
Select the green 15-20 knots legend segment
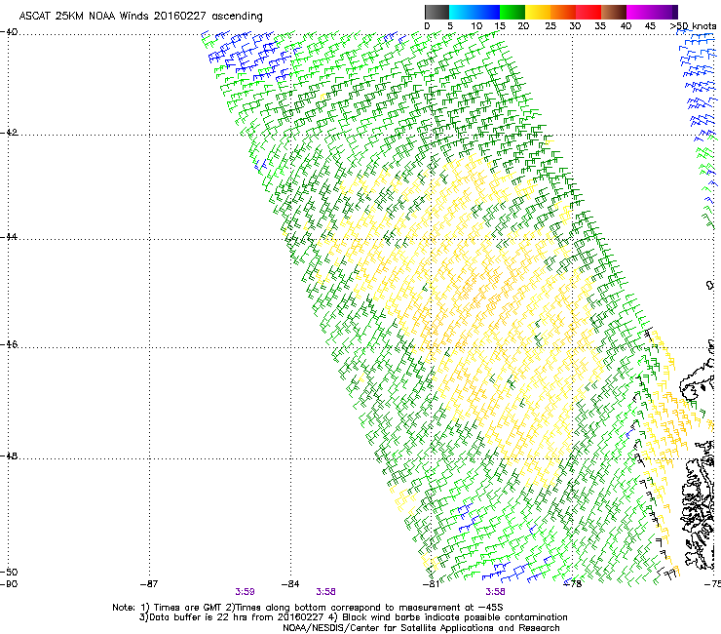[x=512, y=12]
